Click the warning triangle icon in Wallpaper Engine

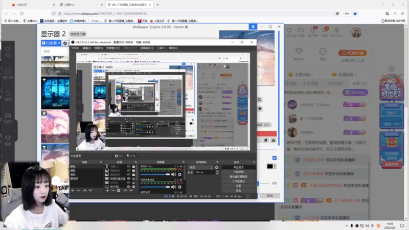[273, 140]
